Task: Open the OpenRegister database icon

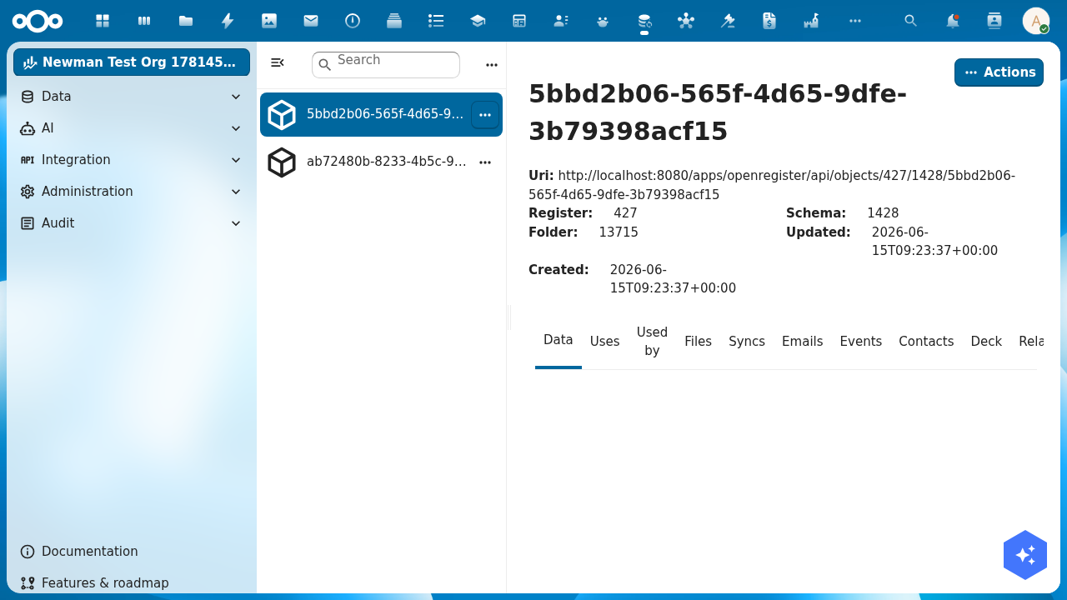Action: [644, 21]
